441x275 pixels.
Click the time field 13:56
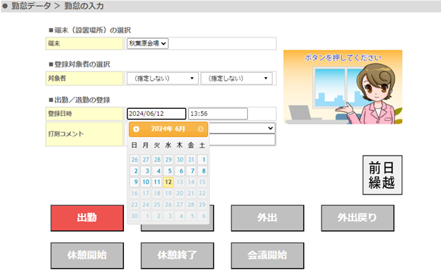pyautogui.click(x=218, y=114)
